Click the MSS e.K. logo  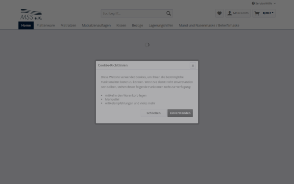click(x=31, y=14)
